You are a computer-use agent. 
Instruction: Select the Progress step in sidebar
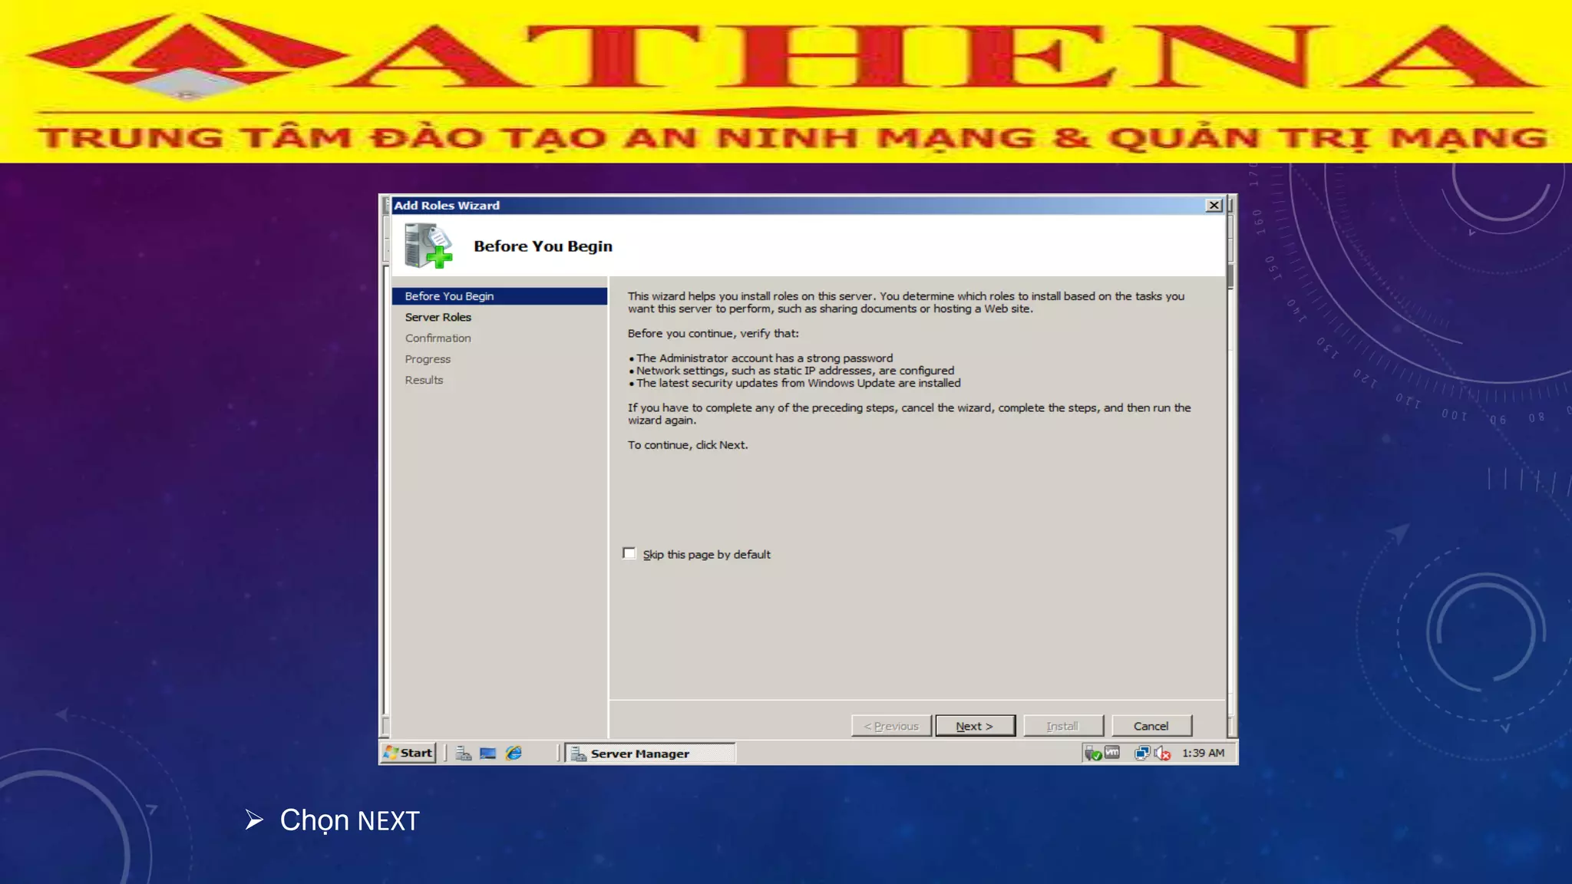(x=428, y=359)
